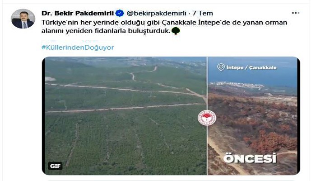Click the location pin icon
This screenshot has height=181, width=316.
click(x=221, y=67)
